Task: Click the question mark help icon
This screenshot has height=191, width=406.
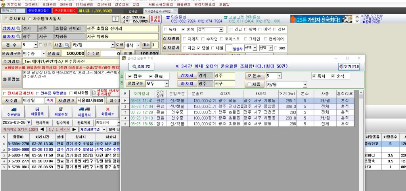Action: point(115,19)
